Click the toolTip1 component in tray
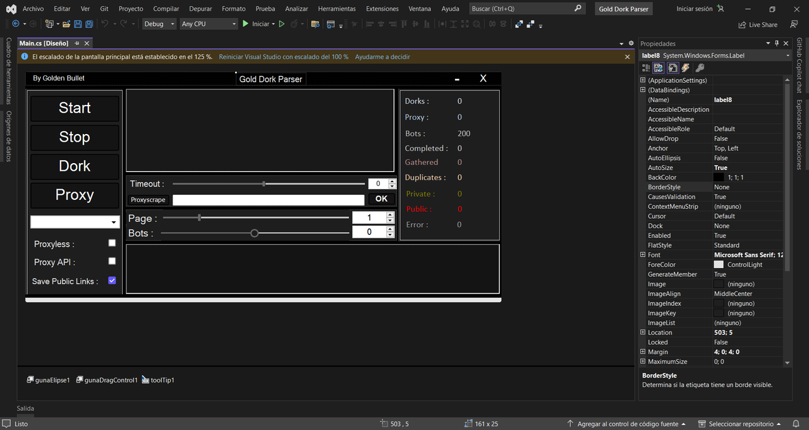 [158, 380]
